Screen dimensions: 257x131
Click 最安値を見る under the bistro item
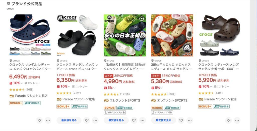[69, 120]
